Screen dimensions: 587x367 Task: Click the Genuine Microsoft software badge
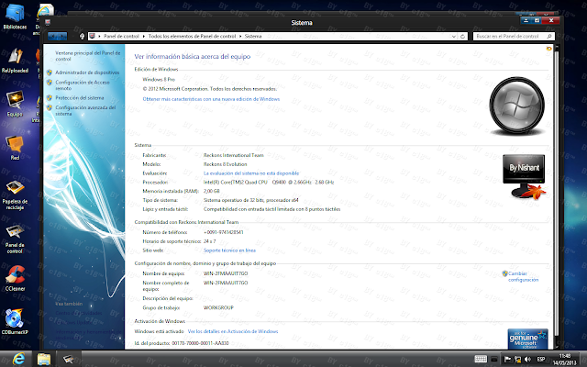pos(527,339)
